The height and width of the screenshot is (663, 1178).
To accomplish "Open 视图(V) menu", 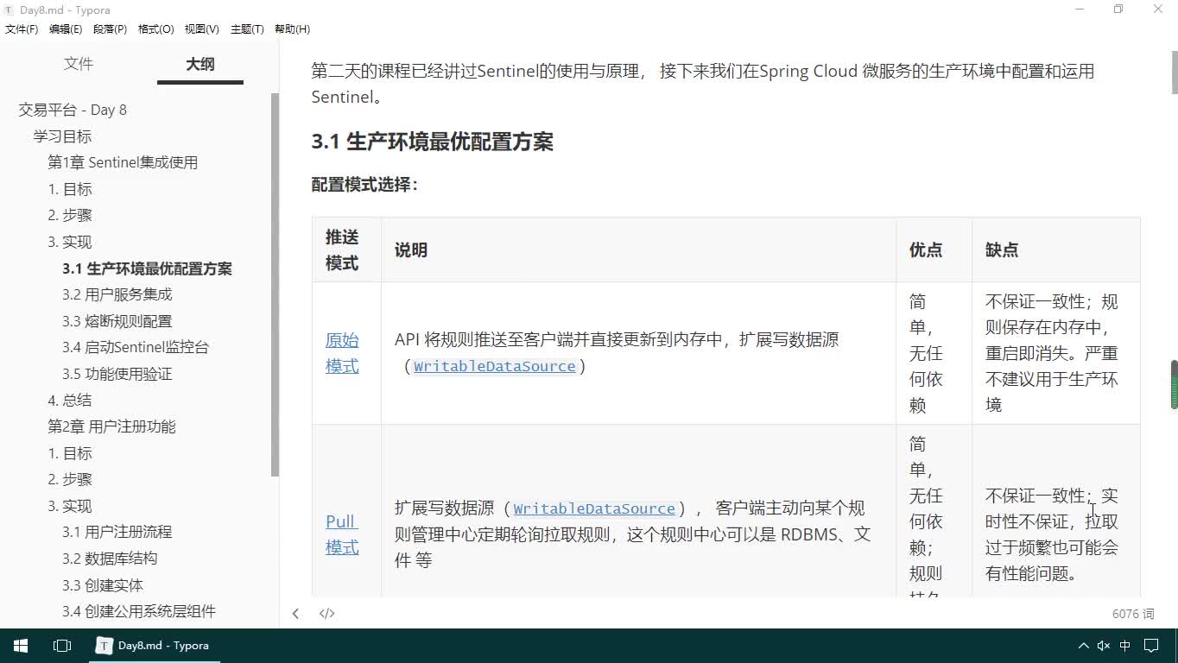I will coord(201,29).
